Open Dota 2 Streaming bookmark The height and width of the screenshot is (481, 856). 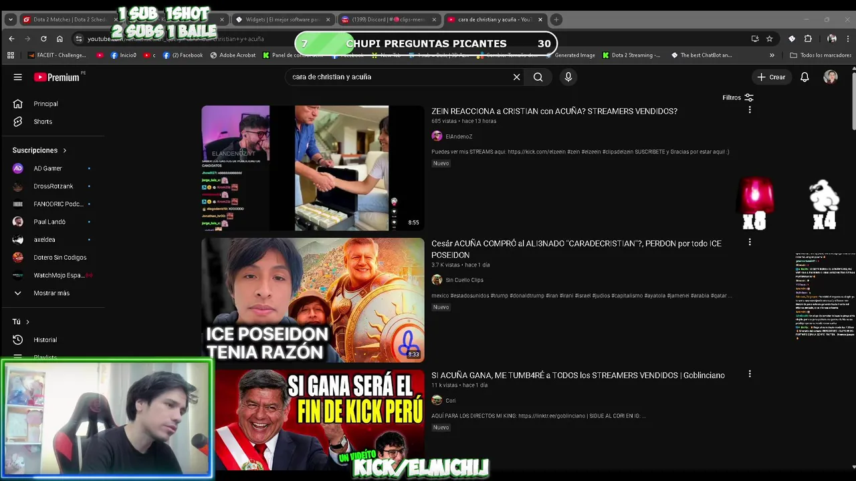(630, 55)
